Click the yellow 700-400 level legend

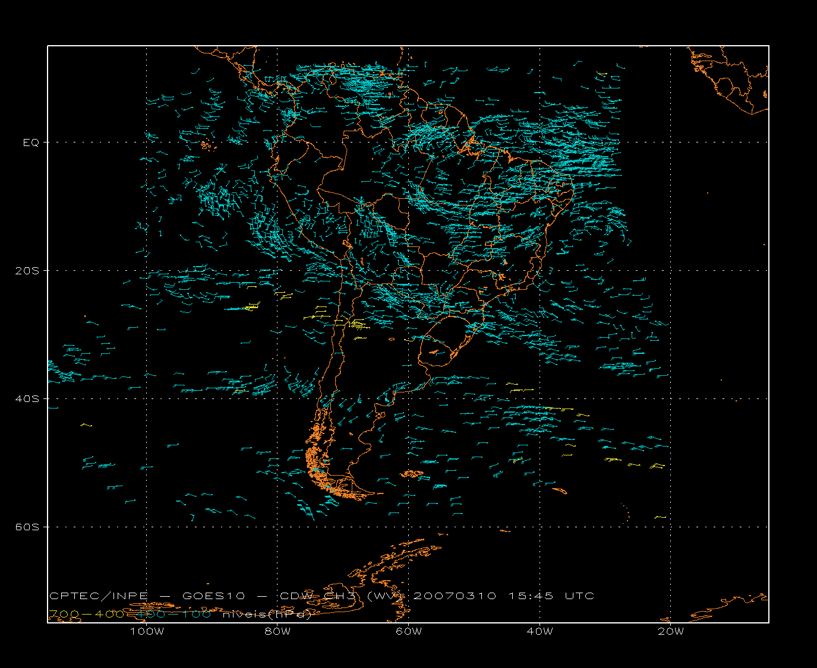[x=86, y=615]
